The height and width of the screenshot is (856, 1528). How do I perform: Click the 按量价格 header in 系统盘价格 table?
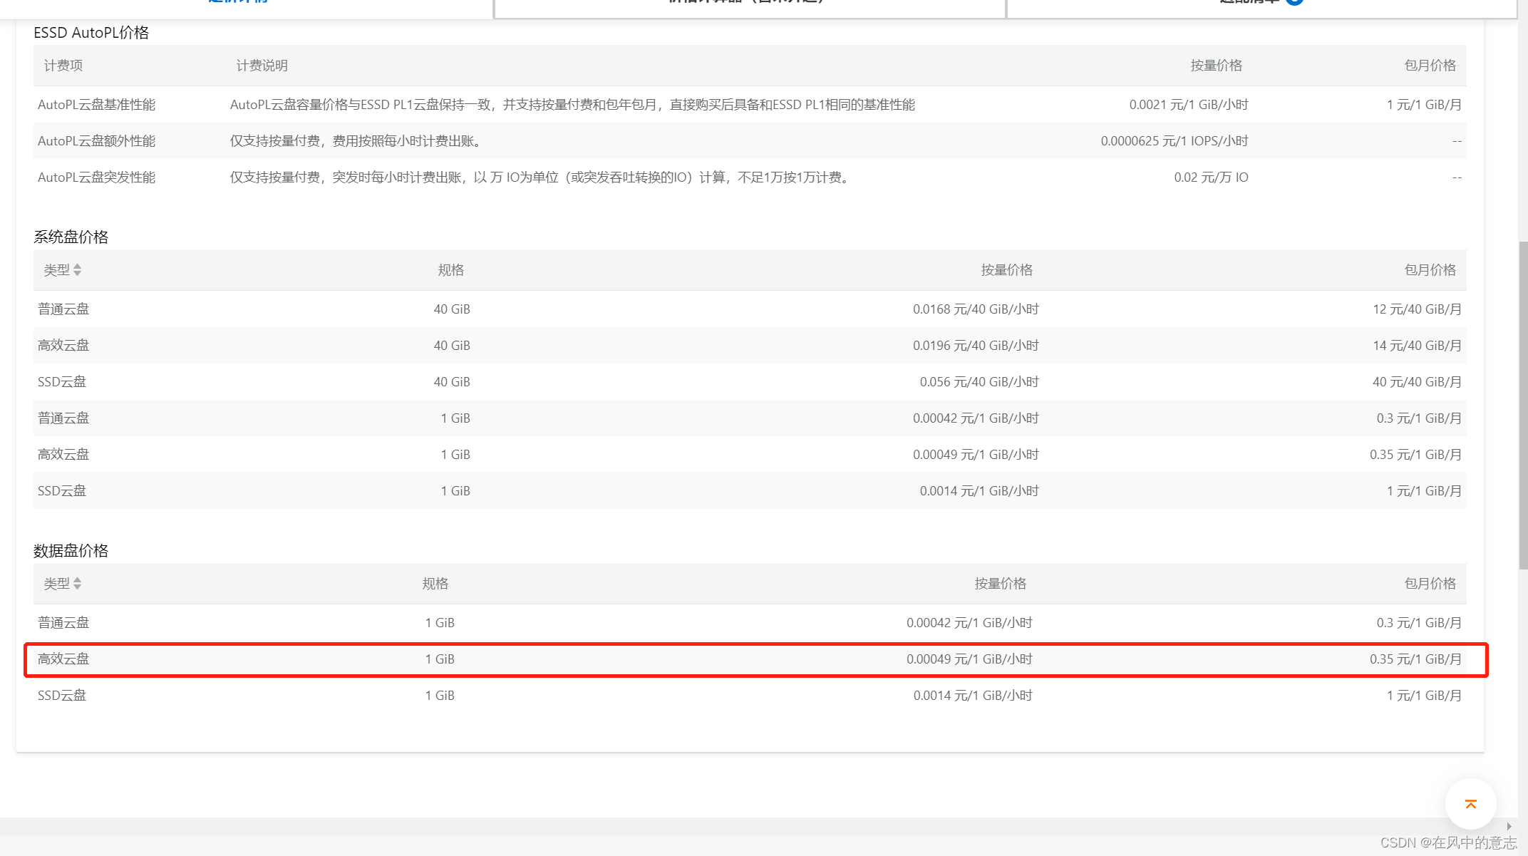tap(1006, 270)
